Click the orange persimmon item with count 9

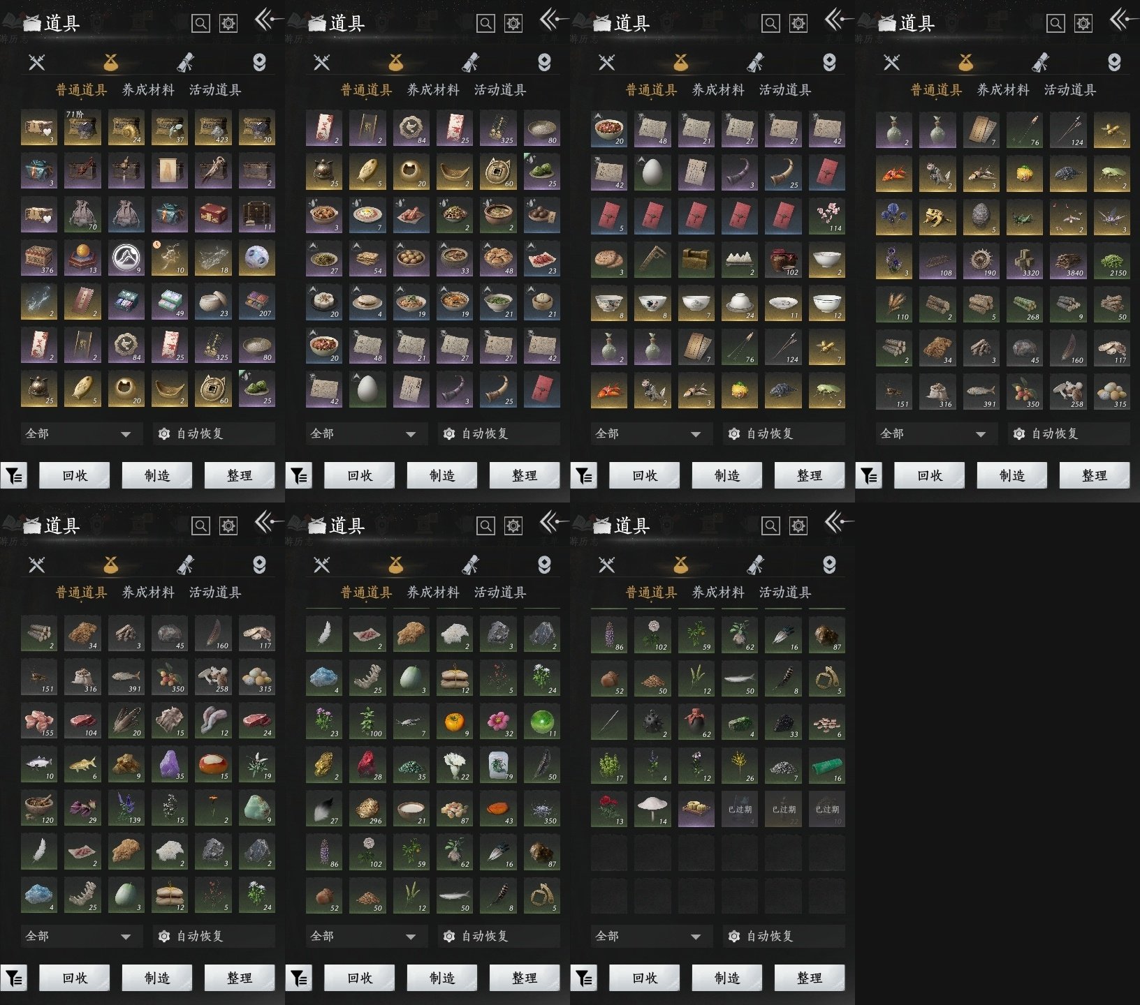[x=455, y=721]
